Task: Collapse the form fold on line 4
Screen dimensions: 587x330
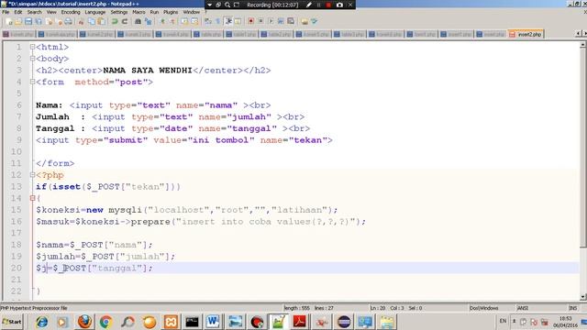Action: (x=33, y=82)
